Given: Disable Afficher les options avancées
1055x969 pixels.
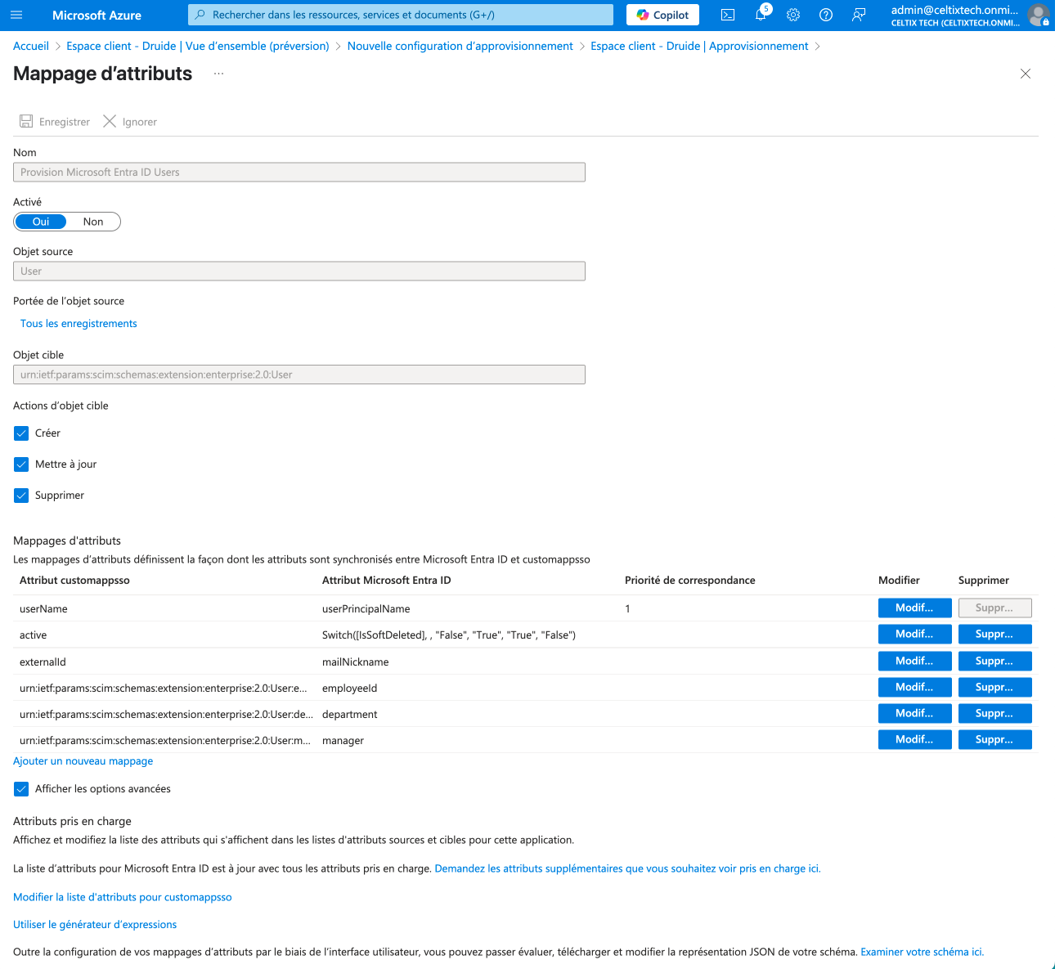Looking at the screenshot, I should point(21,789).
